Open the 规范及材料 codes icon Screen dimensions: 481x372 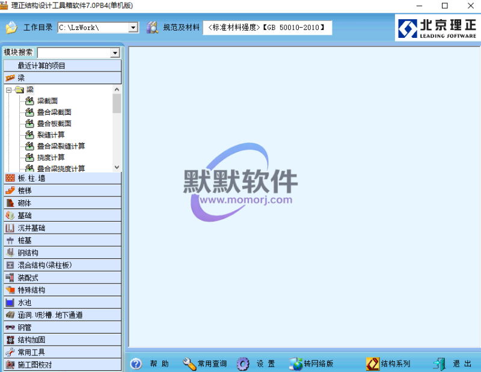pyautogui.click(x=152, y=28)
